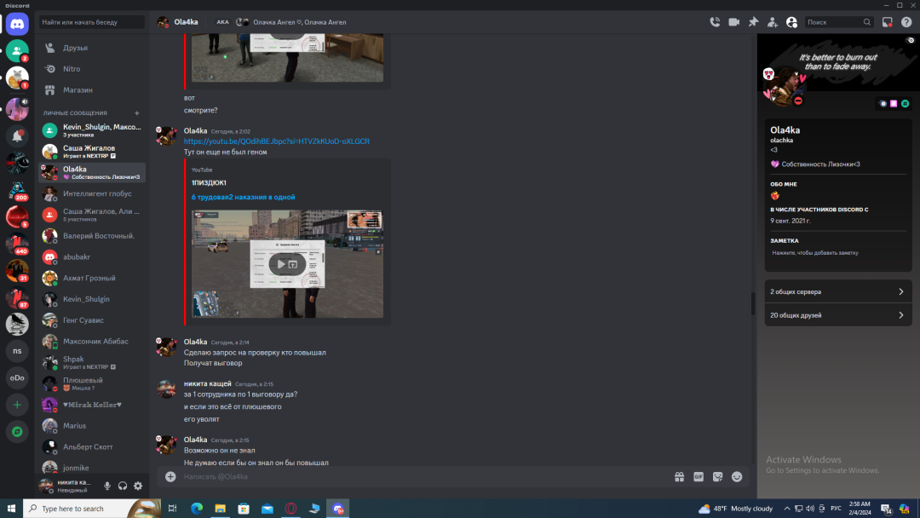The height and width of the screenshot is (518, 920).
Task: Open the YouTube link in chat
Action: (276, 141)
